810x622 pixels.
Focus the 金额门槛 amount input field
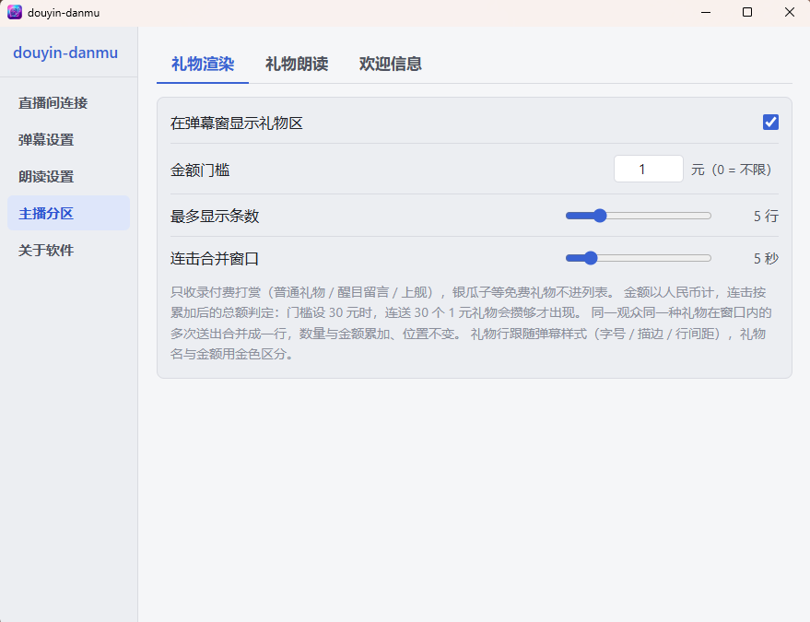tap(649, 169)
